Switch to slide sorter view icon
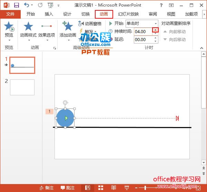Image resolution: width=207 pixels, height=192 pixels. click(x=101, y=188)
